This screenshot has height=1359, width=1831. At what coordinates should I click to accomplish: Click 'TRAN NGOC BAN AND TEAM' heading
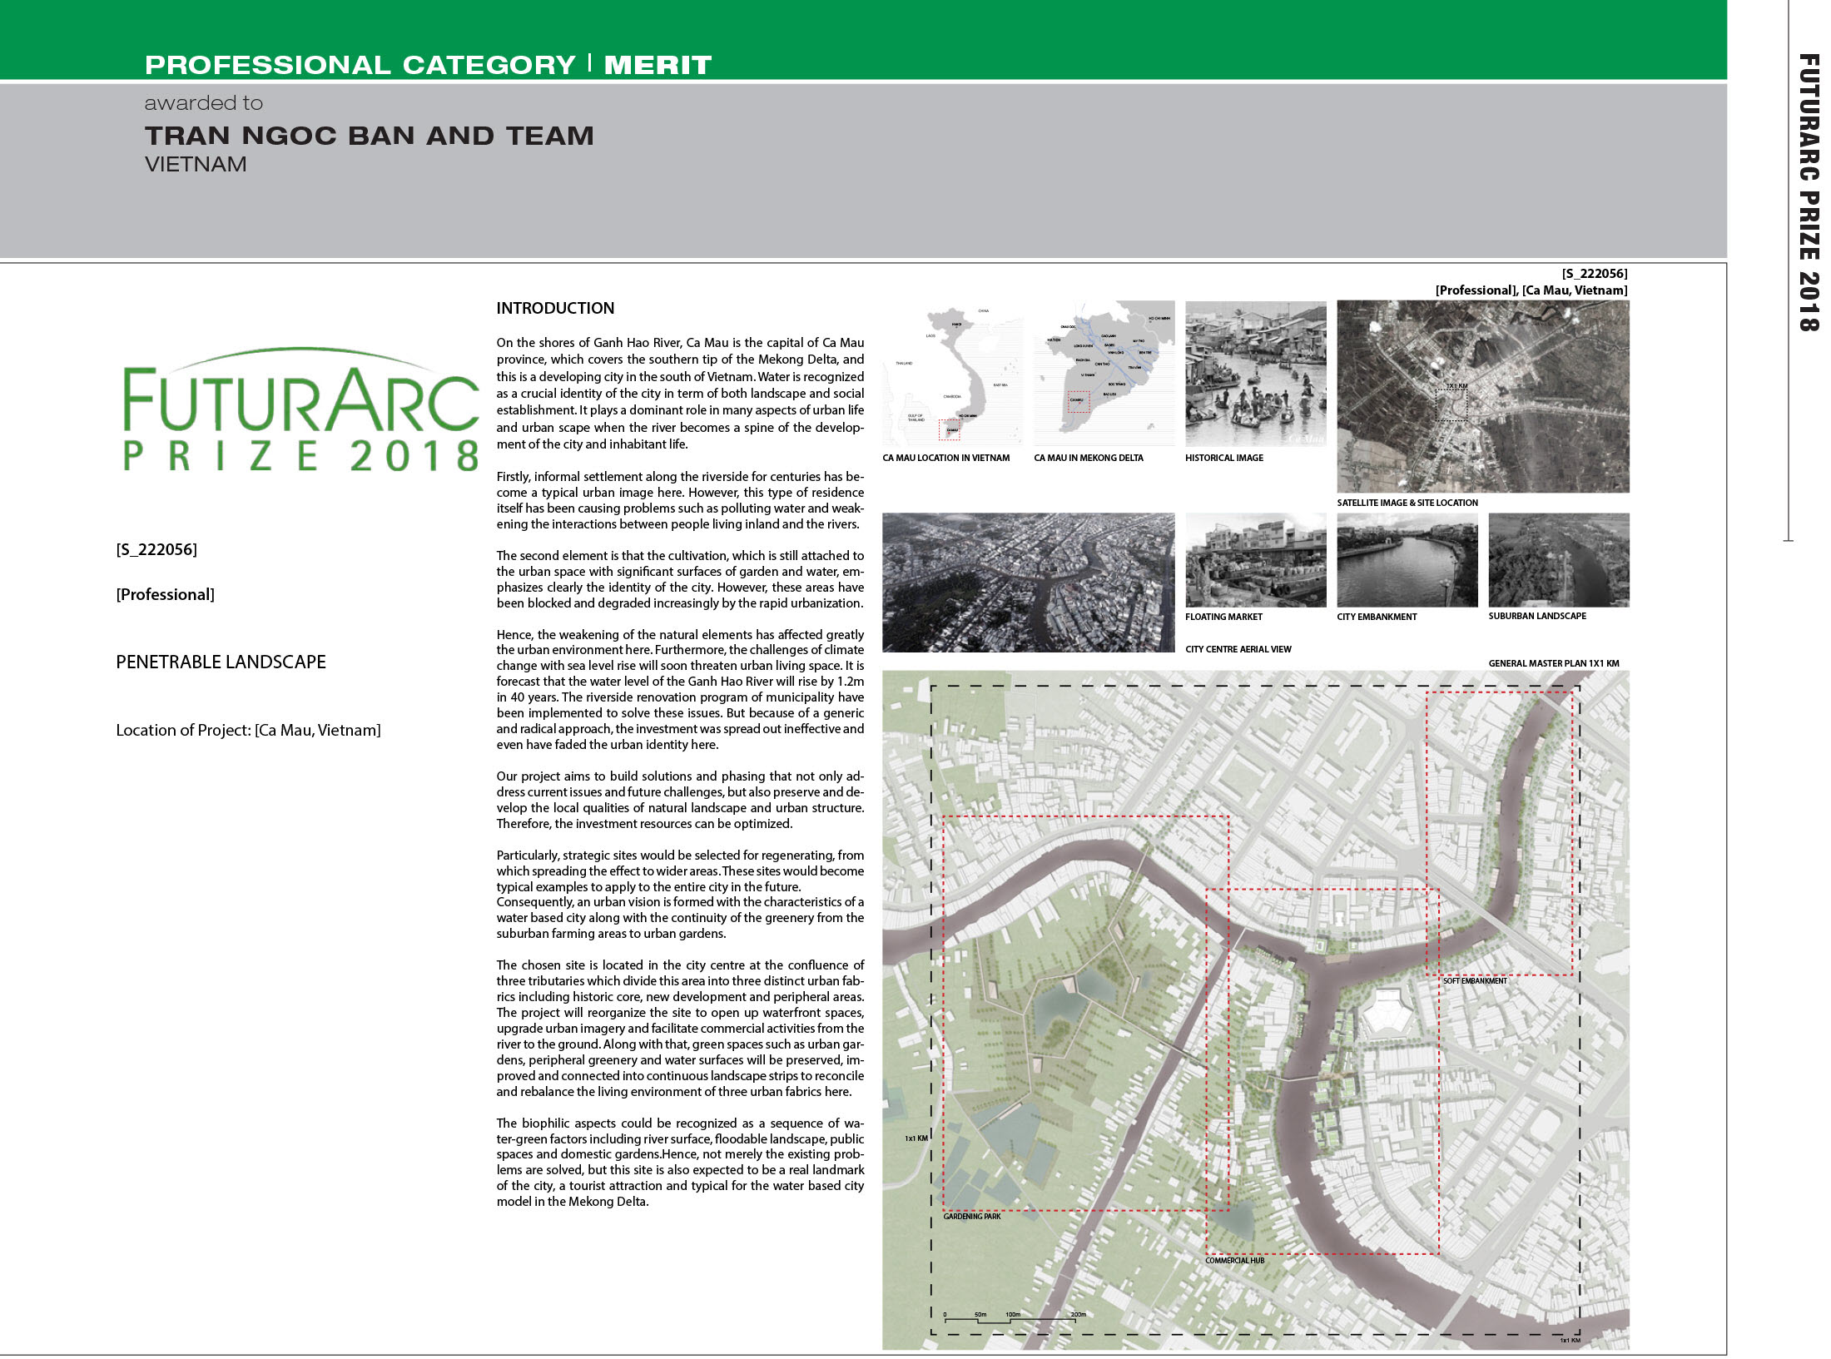point(370,136)
